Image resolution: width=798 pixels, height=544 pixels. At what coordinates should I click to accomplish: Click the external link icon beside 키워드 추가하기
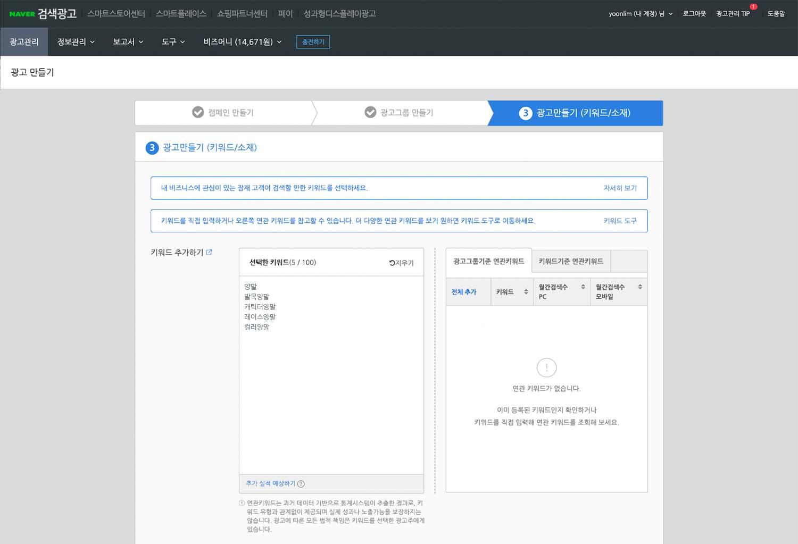coord(209,253)
